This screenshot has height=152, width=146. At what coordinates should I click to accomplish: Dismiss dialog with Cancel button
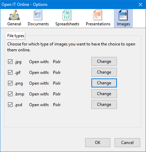127,143
